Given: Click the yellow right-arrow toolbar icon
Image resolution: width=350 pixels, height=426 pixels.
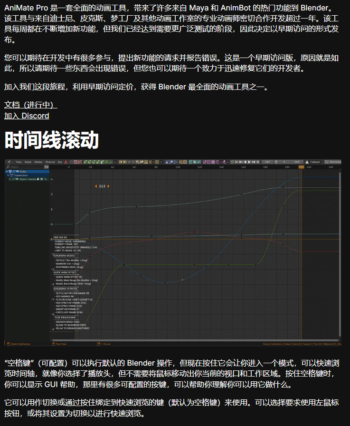Looking at the screenshot, I should 125,162.
